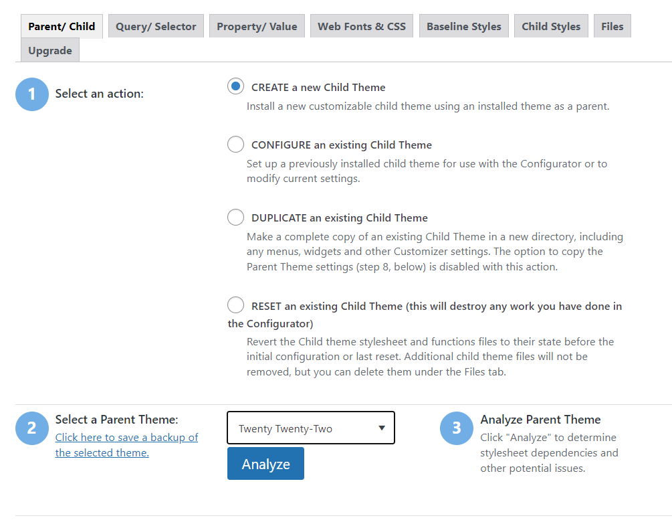Choose CONFIGURE an existing Child Theme
The image size is (672, 520).
tap(235, 145)
